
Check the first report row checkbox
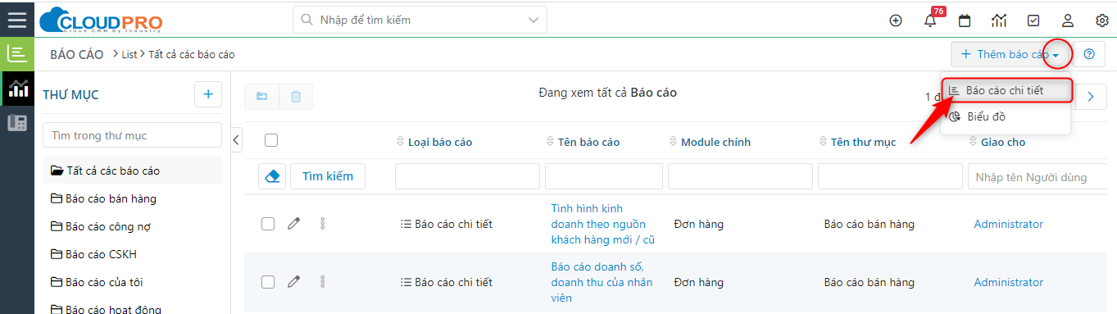(268, 224)
